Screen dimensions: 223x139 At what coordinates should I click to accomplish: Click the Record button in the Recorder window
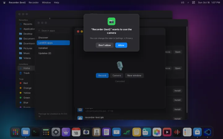(102, 75)
